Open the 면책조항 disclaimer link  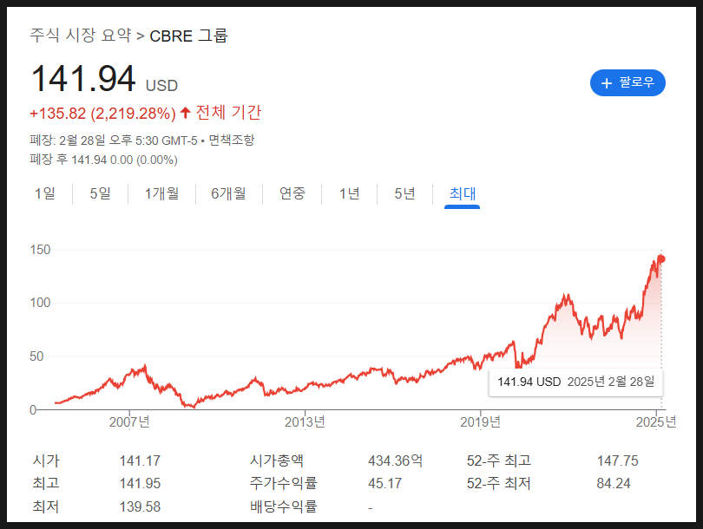(232, 140)
